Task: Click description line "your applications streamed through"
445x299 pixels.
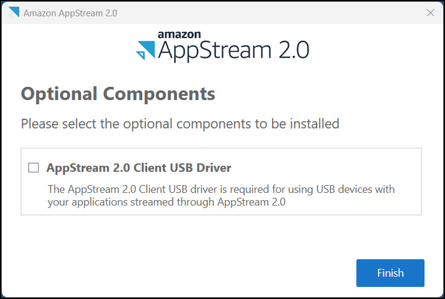Action: click(x=166, y=202)
